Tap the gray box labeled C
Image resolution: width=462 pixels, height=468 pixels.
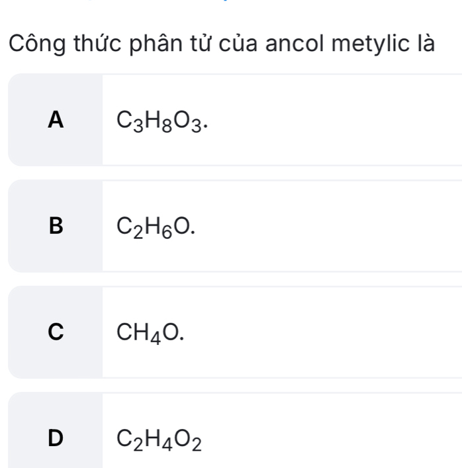(56, 344)
